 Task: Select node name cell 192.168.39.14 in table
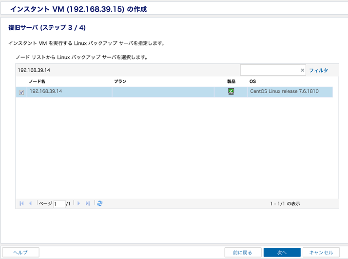pyautogui.click(x=69, y=92)
